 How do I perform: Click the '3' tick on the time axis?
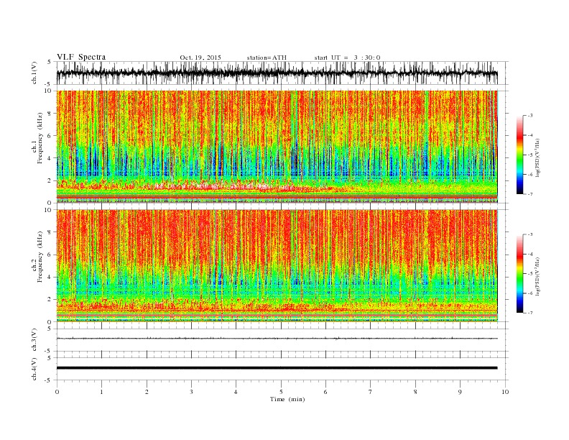click(x=191, y=392)
